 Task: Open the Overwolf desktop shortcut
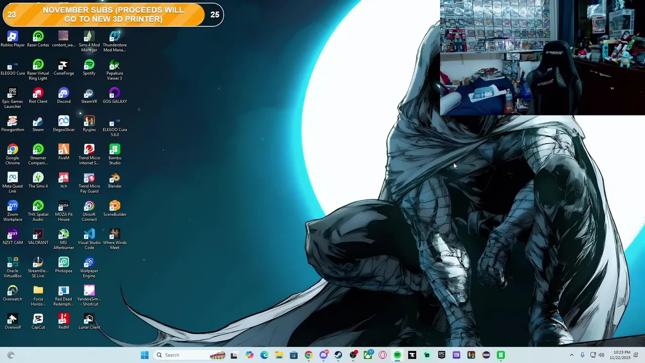click(x=13, y=322)
